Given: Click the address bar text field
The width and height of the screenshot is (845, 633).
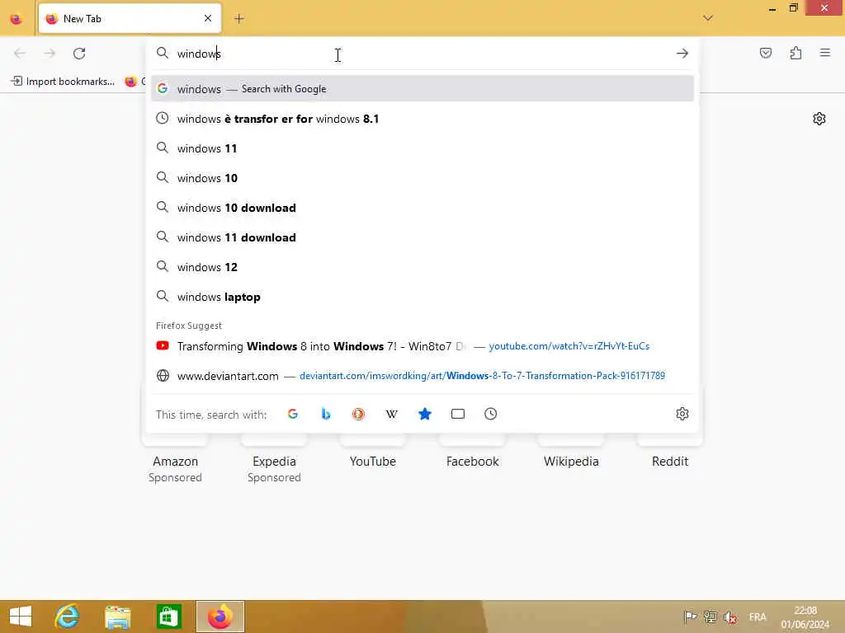Looking at the screenshot, I should [x=422, y=54].
